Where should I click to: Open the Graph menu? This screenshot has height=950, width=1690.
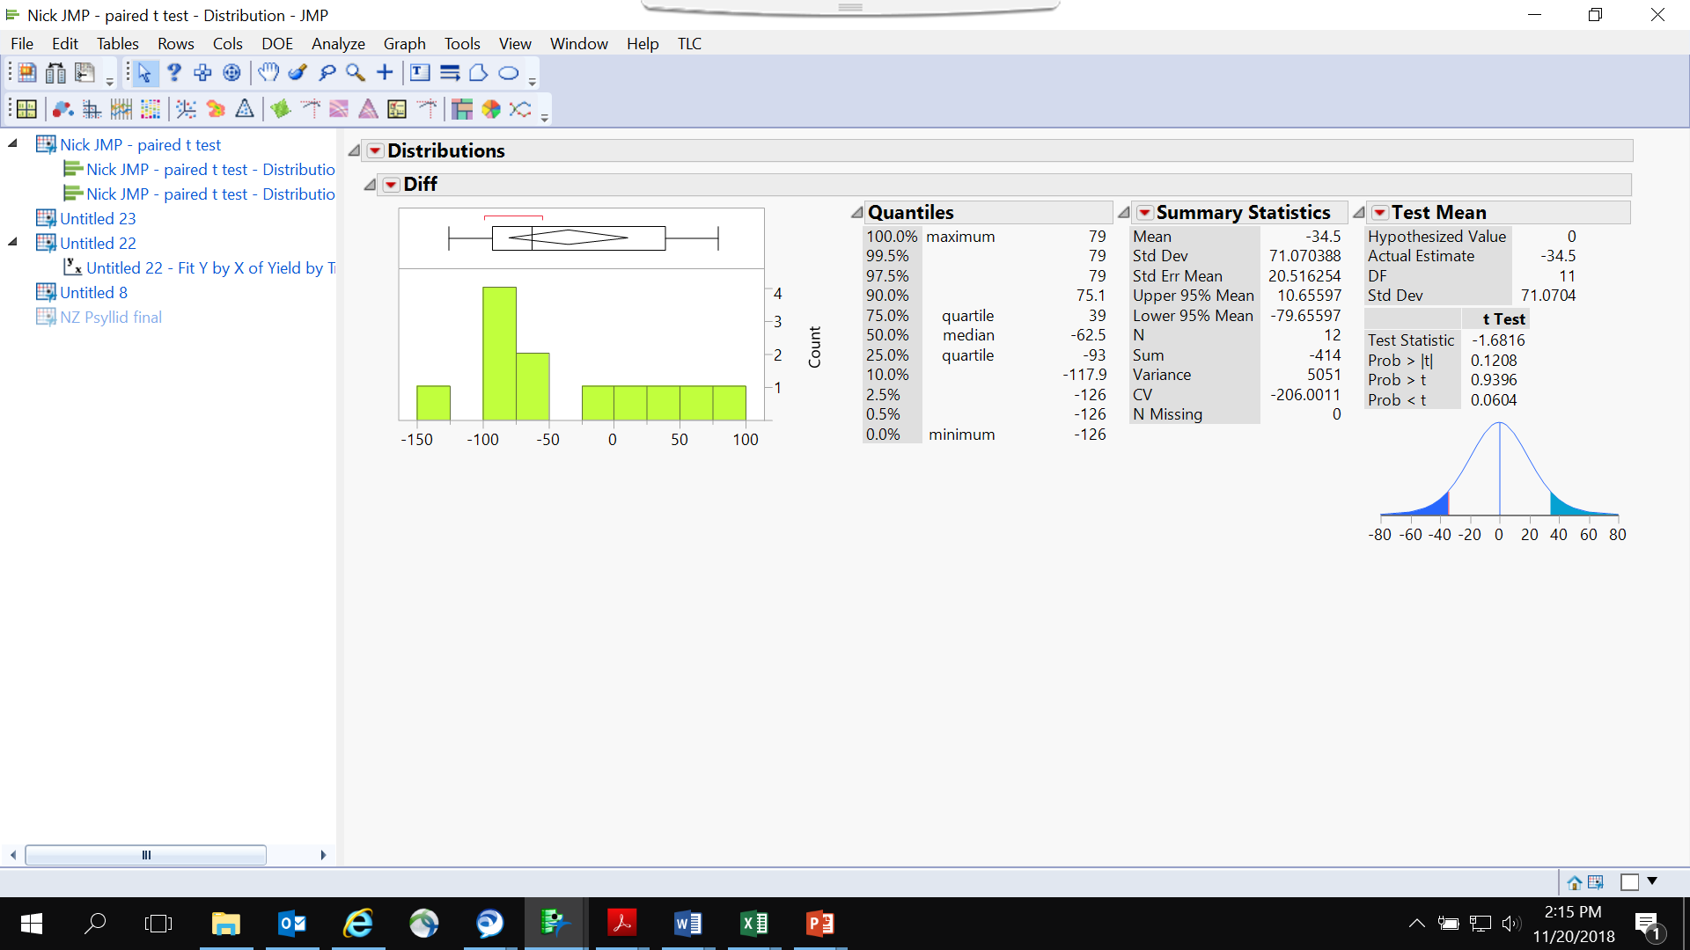pyautogui.click(x=404, y=43)
